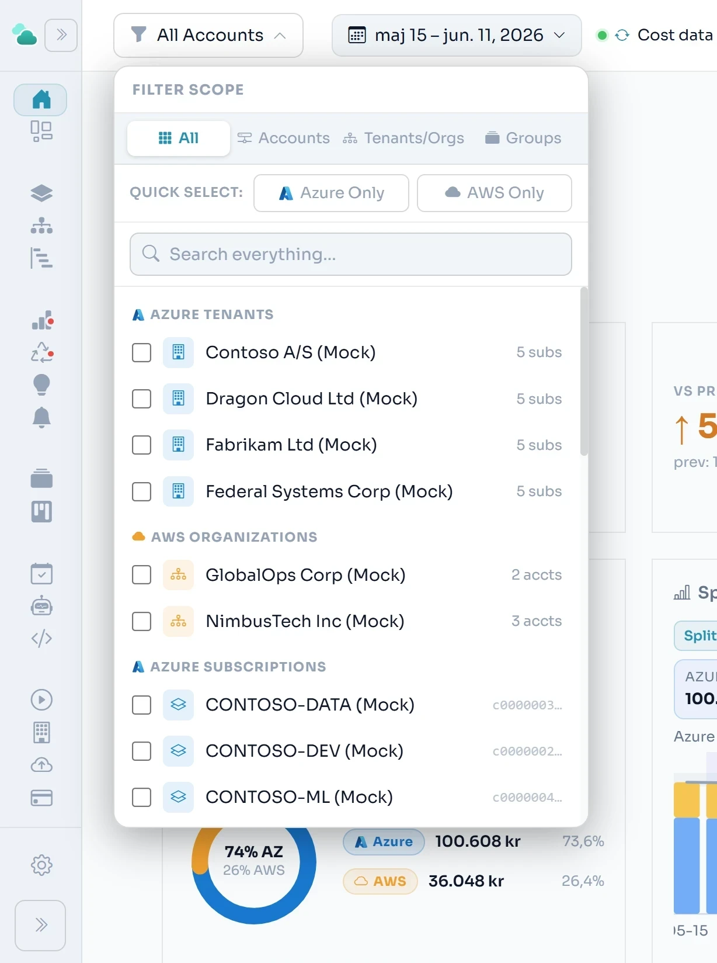The image size is (717, 963).
Task: Collapse the All Accounts filter dropdown
Action: tap(208, 35)
